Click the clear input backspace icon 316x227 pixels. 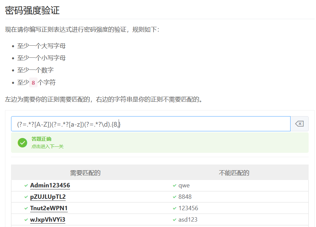tap(299, 124)
